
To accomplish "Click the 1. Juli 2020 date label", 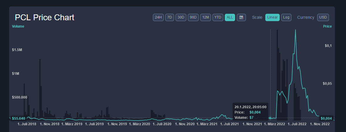I will pos(162,124).
